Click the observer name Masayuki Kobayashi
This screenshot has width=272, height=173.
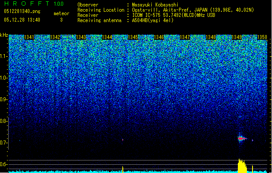point(155,5)
